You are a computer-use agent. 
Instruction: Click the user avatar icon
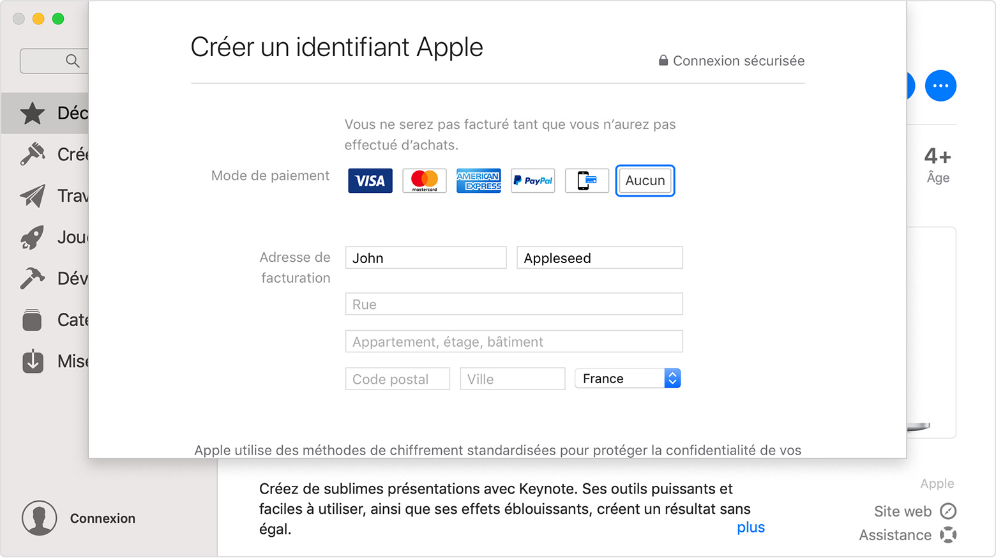click(x=40, y=518)
